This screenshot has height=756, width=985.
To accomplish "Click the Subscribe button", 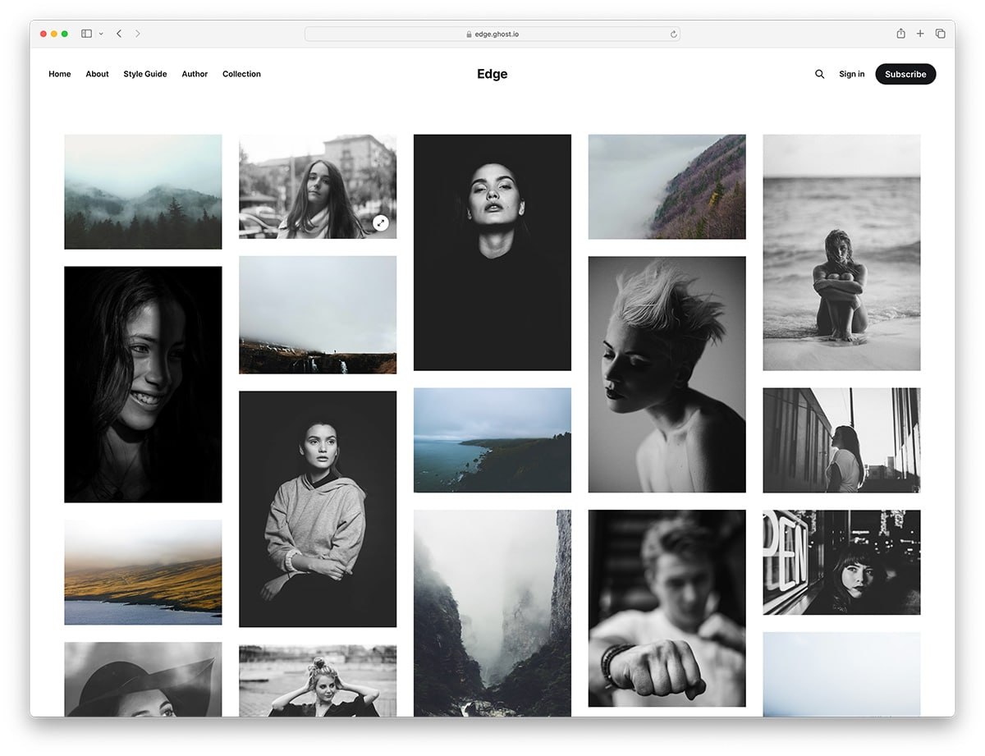I will [x=905, y=74].
